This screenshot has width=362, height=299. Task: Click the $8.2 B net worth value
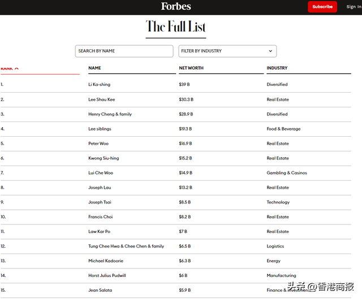185,217
